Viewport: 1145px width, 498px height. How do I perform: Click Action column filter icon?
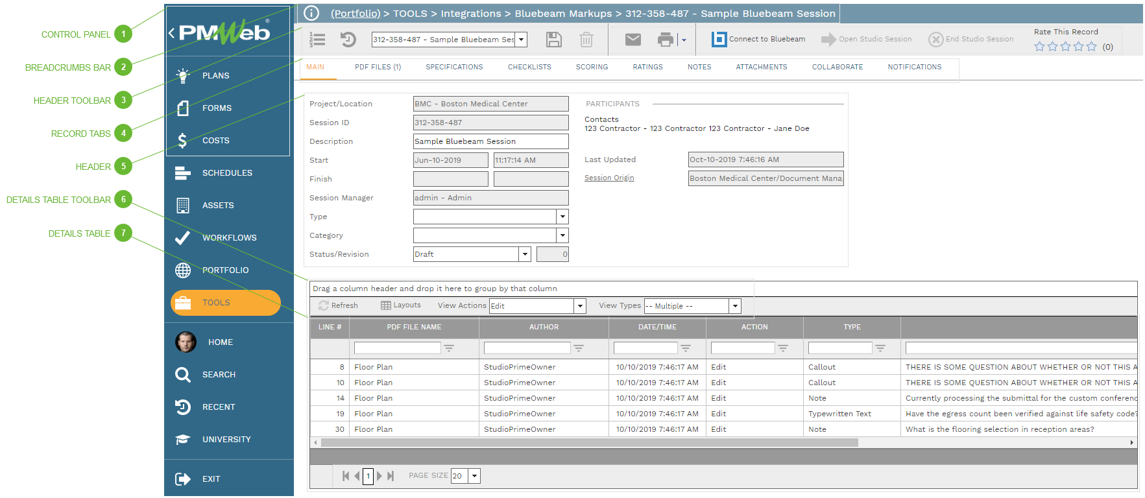click(x=783, y=348)
